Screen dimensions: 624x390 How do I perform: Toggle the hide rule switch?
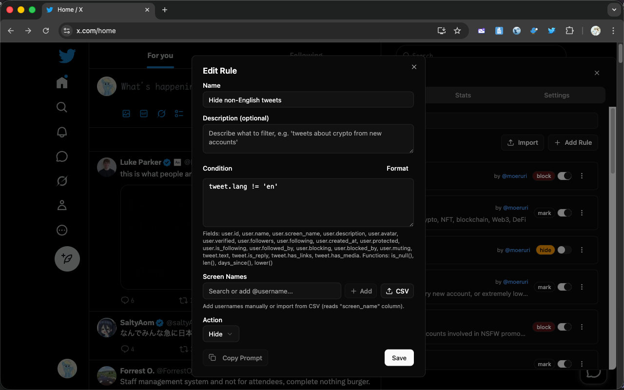tap(565, 250)
